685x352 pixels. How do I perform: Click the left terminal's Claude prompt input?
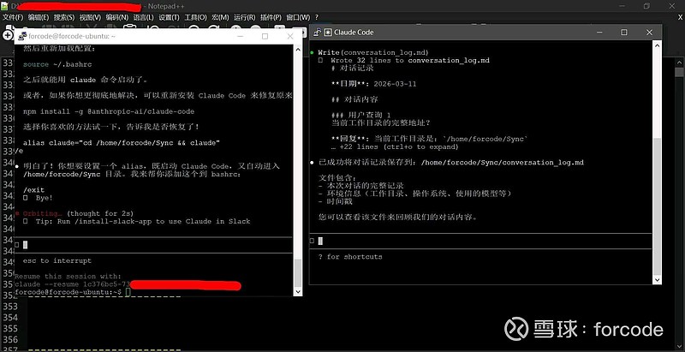click(153, 245)
